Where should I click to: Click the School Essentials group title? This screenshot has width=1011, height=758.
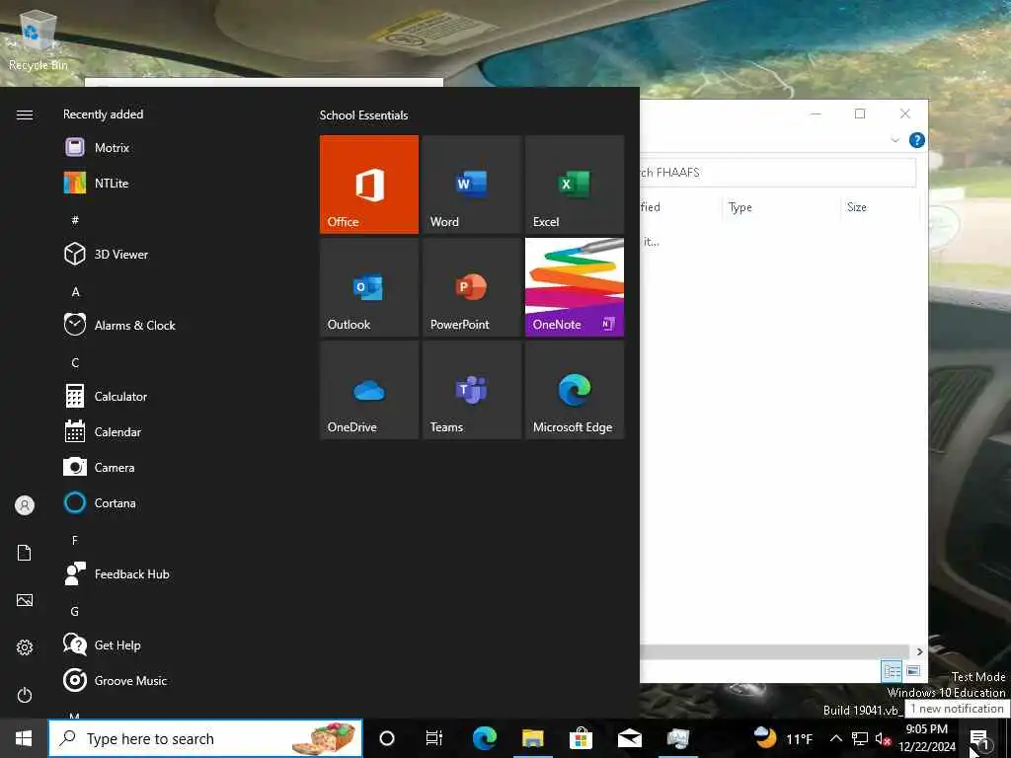coord(363,115)
